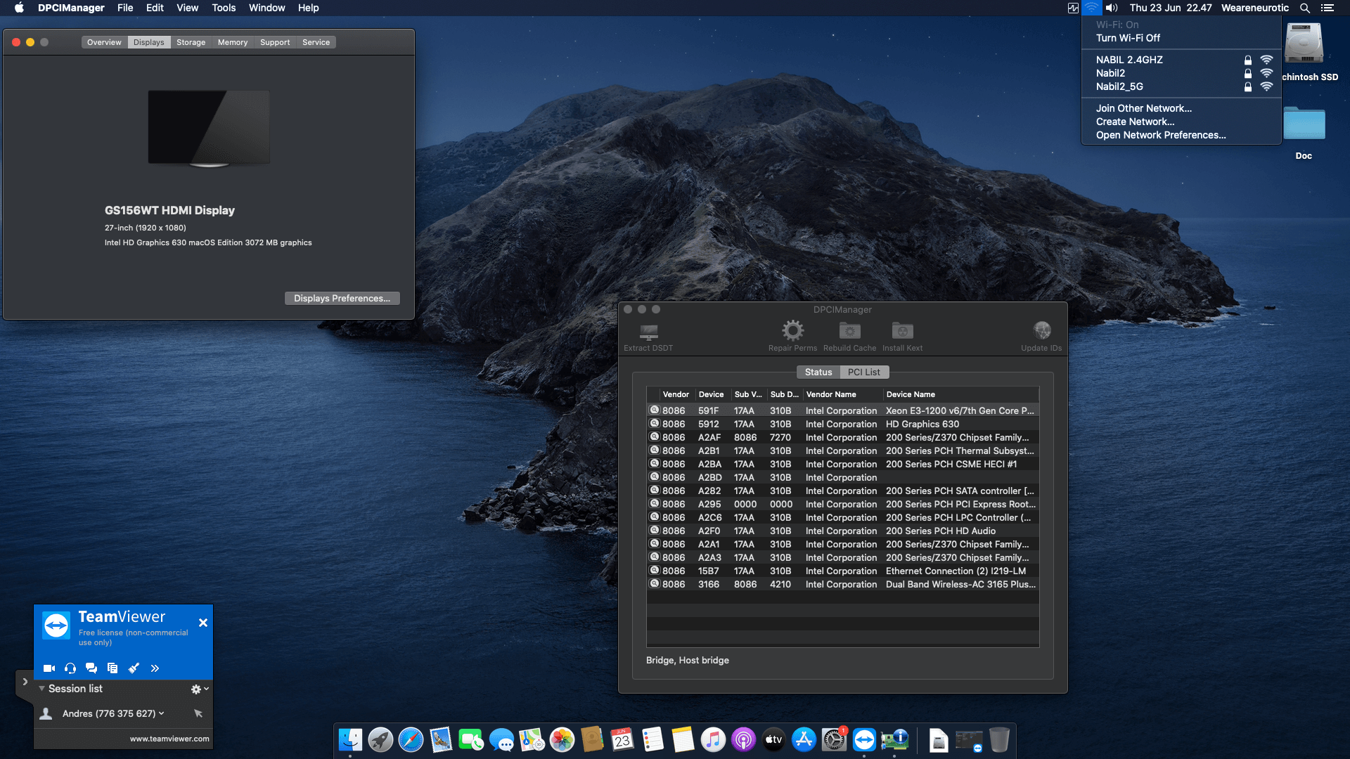
Task: Click search icon for HD Graphics 630 row
Action: click(x=655, y=424)
